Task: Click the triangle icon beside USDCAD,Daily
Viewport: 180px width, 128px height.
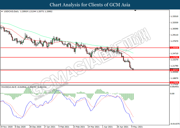Action: click(2, 12)
